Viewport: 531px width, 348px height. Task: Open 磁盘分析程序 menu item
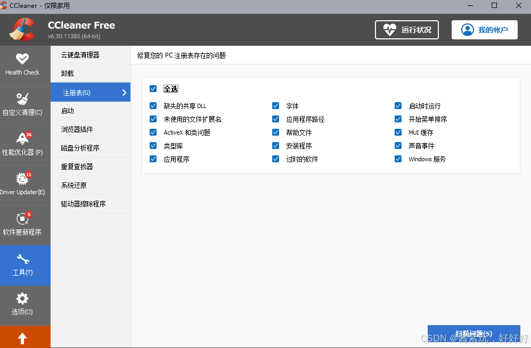tap(91, 148)
